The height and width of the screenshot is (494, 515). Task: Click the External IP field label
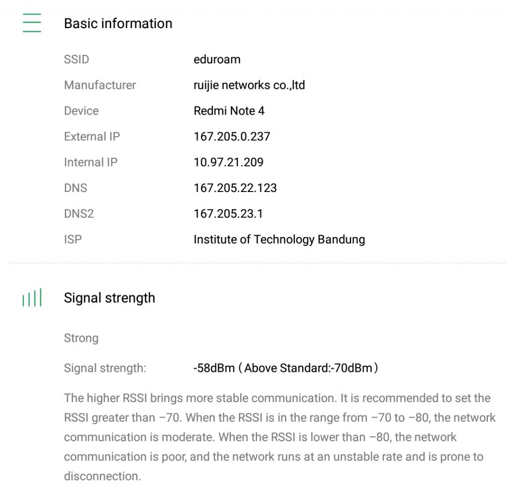pos(92,137)
